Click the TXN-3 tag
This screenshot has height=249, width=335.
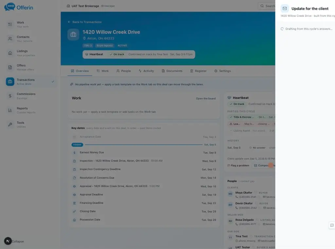click(x=88, y=45)
